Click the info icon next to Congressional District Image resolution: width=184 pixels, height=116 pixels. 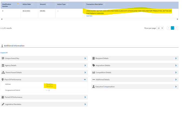coord(49,90)
